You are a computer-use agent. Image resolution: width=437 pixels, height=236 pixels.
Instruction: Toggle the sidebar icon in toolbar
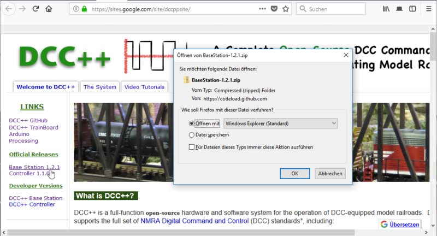pyautogui.click(x=412, y=9)
